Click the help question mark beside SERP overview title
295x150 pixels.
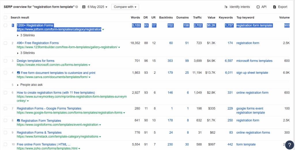[77, 7]
